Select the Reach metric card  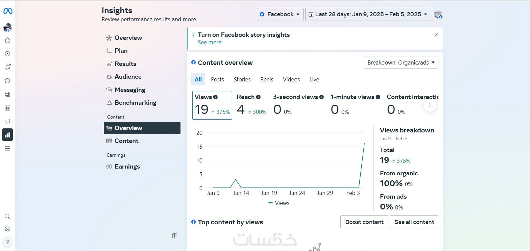coord(251,105)
